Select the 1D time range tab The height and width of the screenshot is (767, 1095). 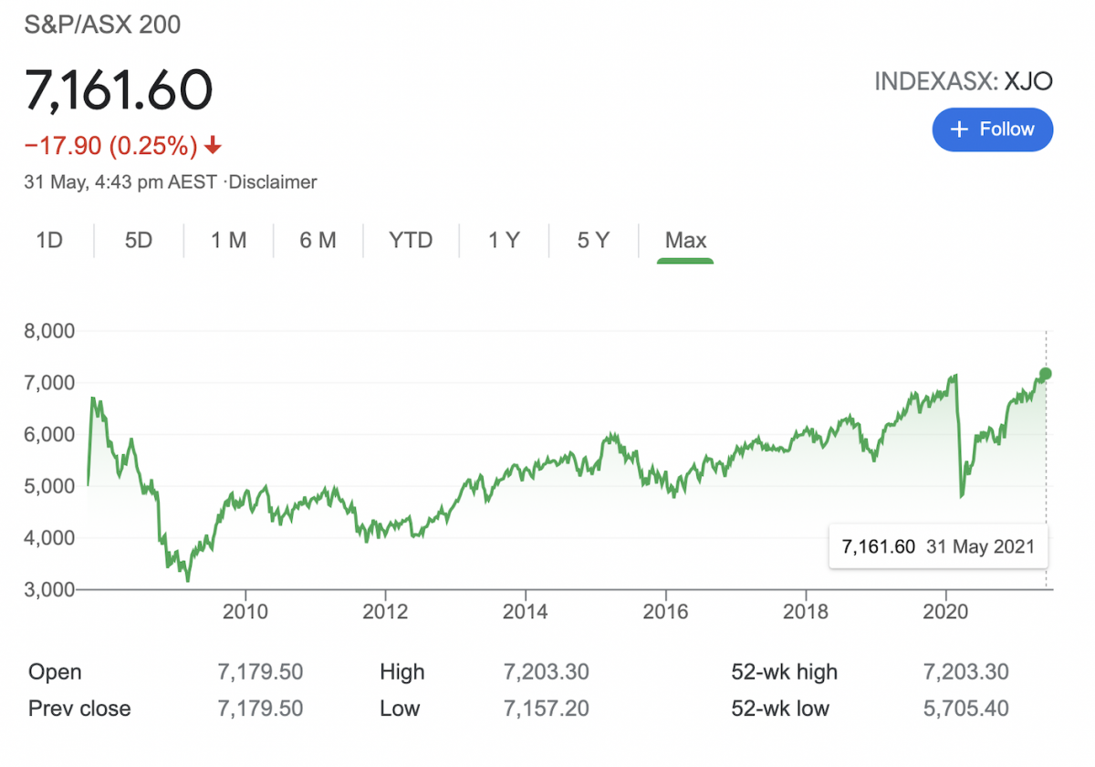pyautogui.click(x=49, y=241)
